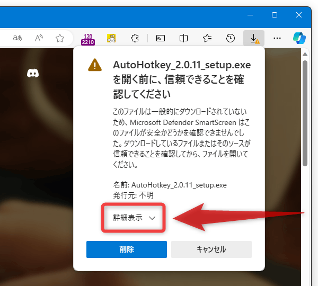Screen dimensions: 318x286
Task: Open the Extensions puzzle piece menu
Action: tap(135, 38)
